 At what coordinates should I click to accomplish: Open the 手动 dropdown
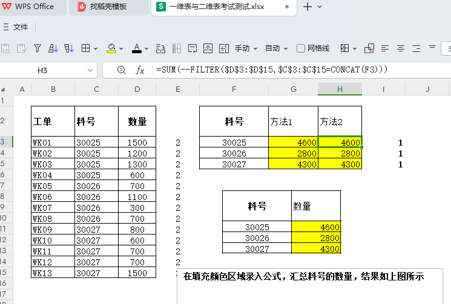(x=246, y=48)
